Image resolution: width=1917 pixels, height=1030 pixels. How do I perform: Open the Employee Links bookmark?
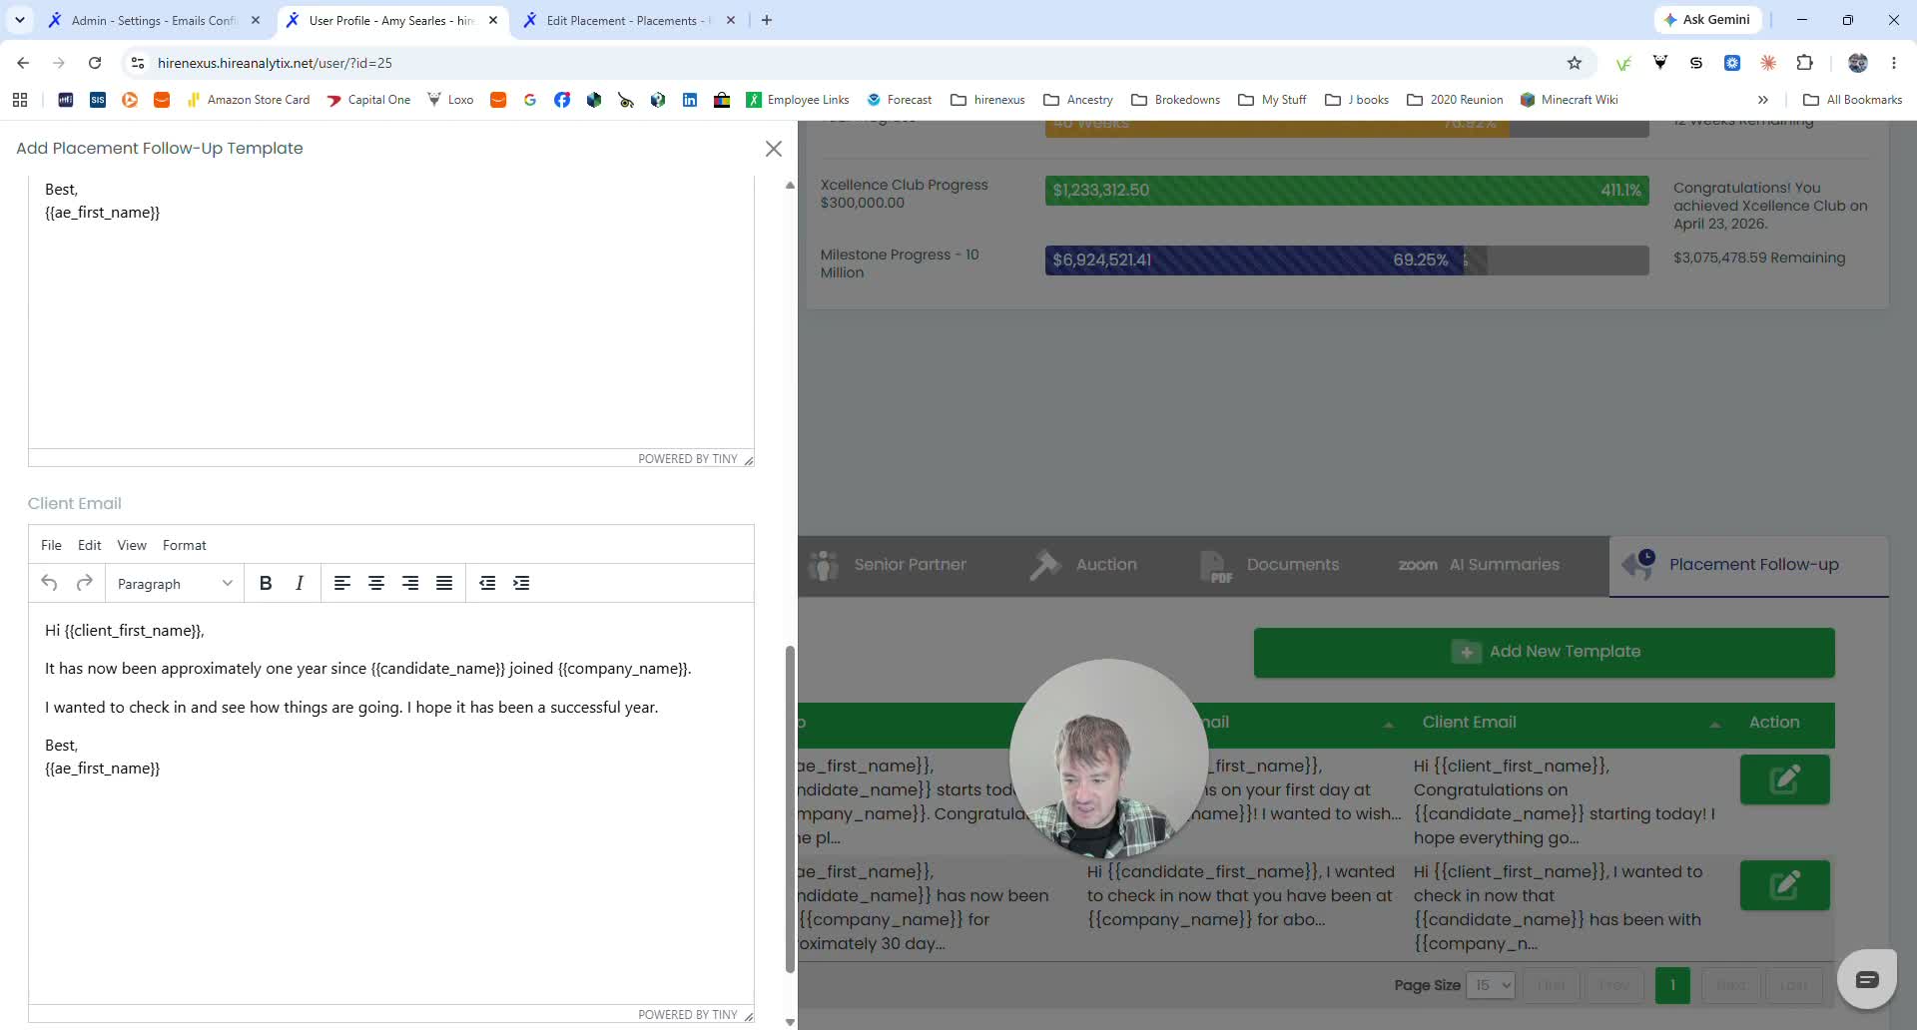(797, 100)
